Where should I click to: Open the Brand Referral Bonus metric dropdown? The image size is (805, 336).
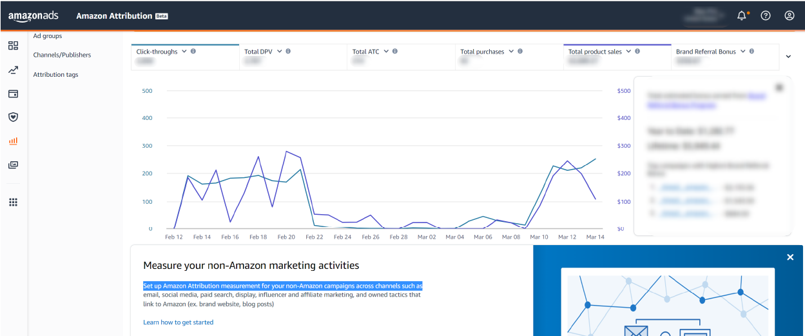(x=742, y=51)
